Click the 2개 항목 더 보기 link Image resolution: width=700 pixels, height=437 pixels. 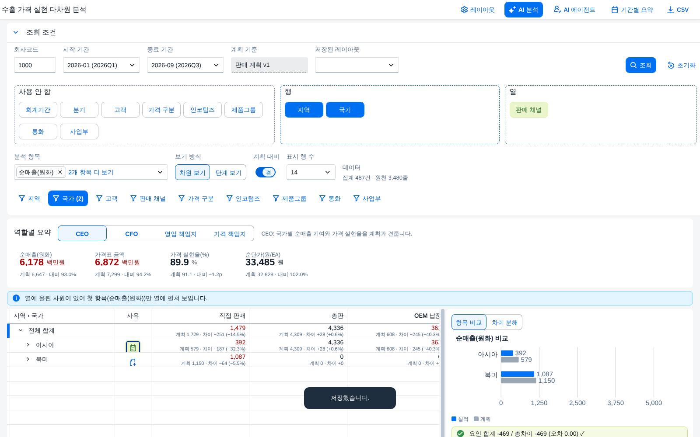pyautogui.click(x=91, y=172)
